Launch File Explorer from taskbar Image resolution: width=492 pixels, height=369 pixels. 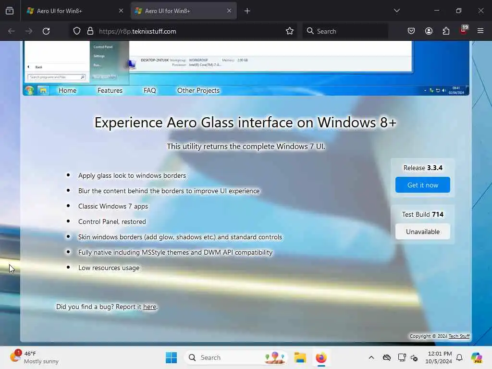click(300, 357)
